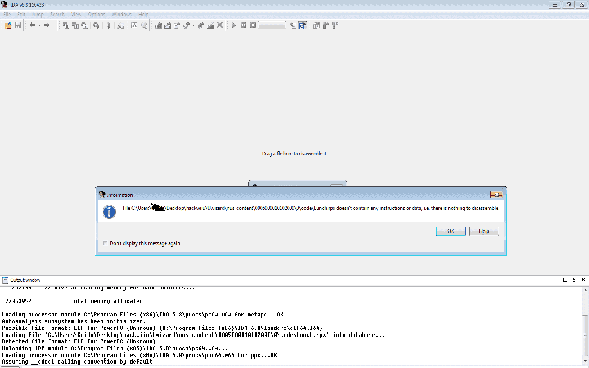Click the blue Information icon in dialog
This screenshot has height=368, width=589.
(x=109, y=211)
